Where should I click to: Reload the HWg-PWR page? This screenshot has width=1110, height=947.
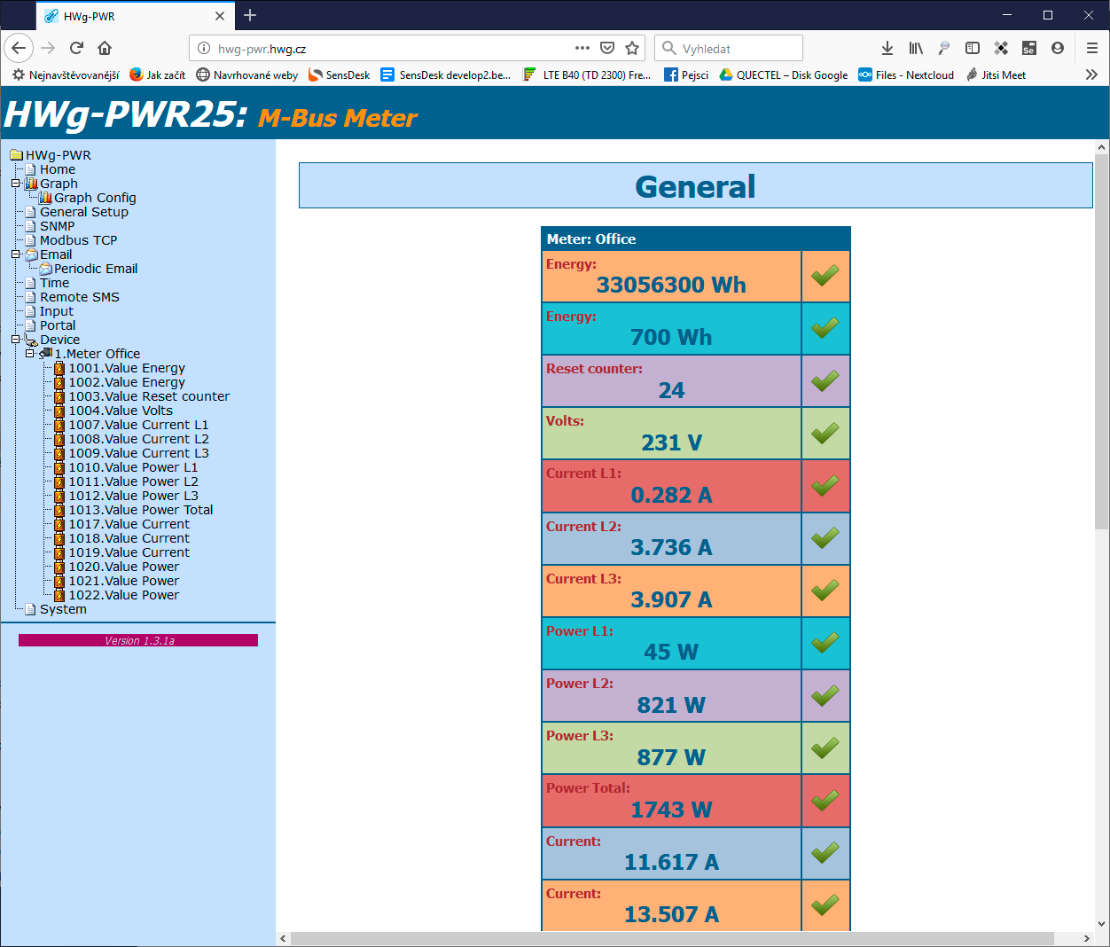click(x=77, y=48)
